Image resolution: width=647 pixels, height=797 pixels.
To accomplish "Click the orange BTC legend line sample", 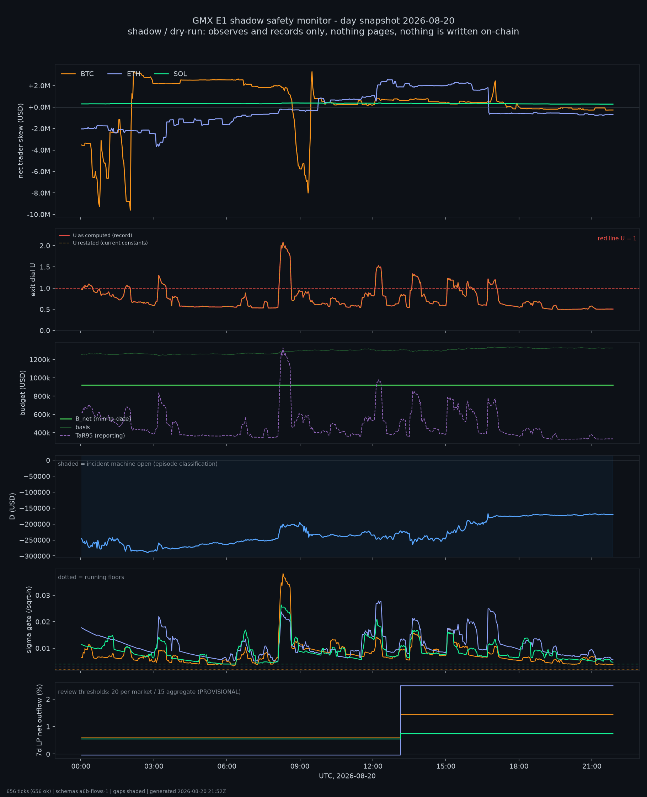I will pos(68,74).
